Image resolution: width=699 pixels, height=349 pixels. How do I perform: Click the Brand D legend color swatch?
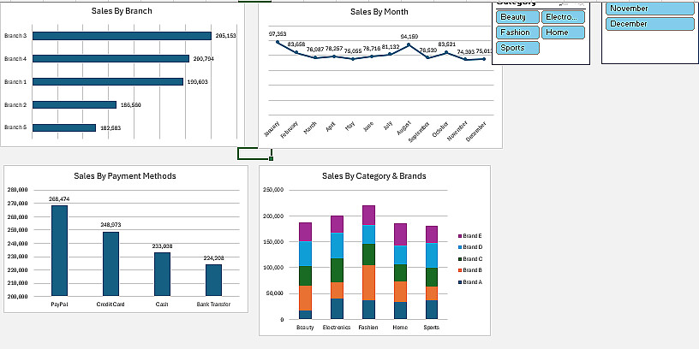tap(460, 247)
